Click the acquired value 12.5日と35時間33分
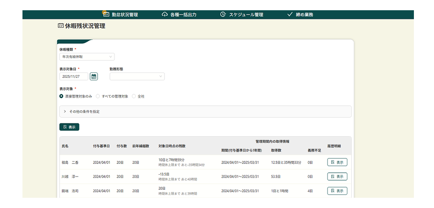Viewport: 434px width, 208px height. (x=286, y=163)
